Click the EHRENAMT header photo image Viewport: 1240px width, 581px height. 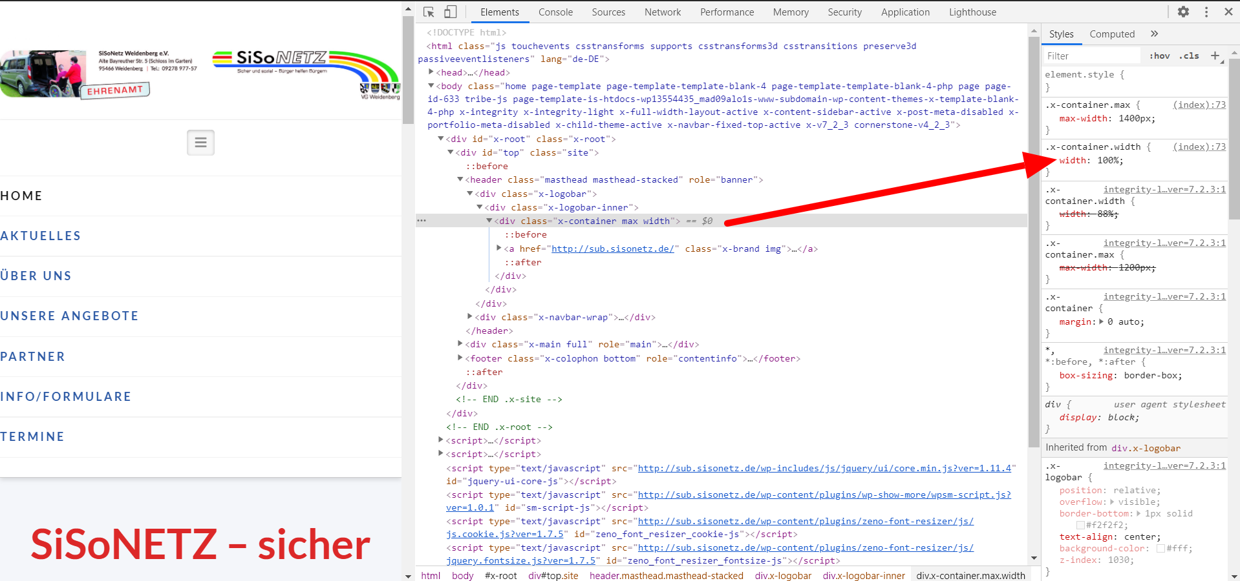(x=75, y=74)
